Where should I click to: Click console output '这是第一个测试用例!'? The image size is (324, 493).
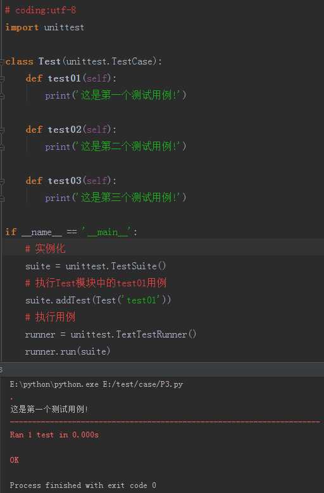(49, 410)
